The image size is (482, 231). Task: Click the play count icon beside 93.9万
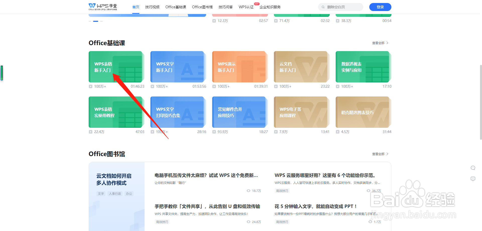click(x=214, y=132)
